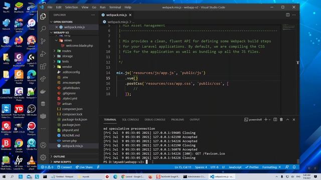Open the Help menu
The height and width of the screenshot is (180, 321).
coord(128,7)
